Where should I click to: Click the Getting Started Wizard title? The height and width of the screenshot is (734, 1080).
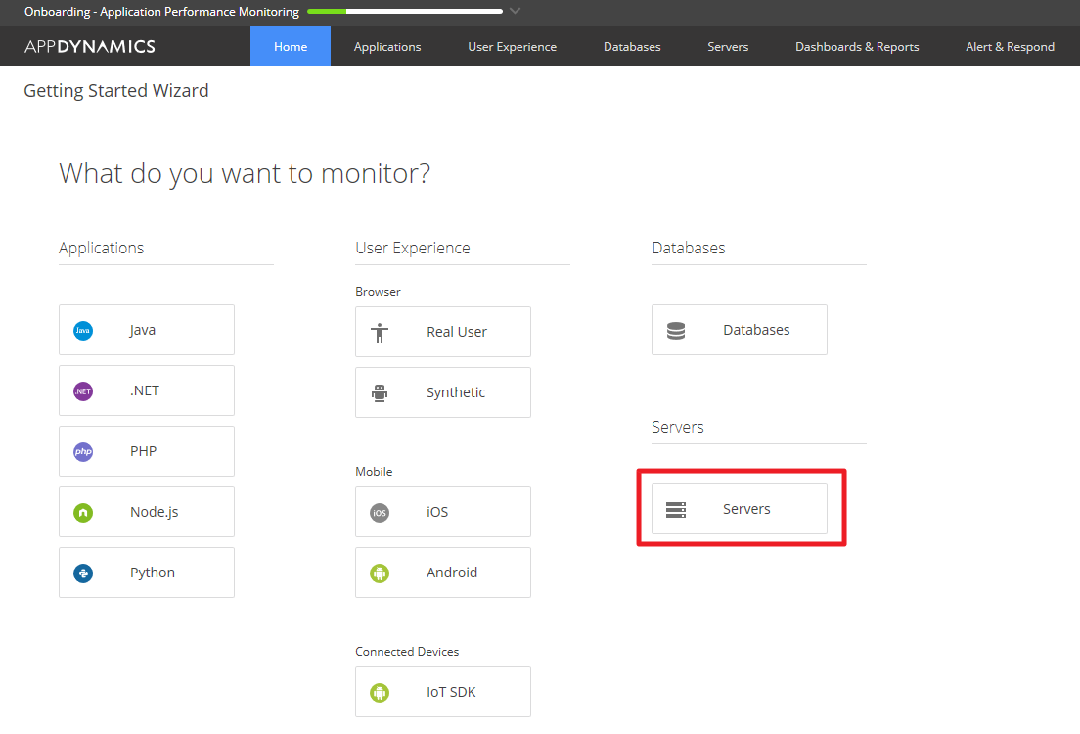pos(116,91)
